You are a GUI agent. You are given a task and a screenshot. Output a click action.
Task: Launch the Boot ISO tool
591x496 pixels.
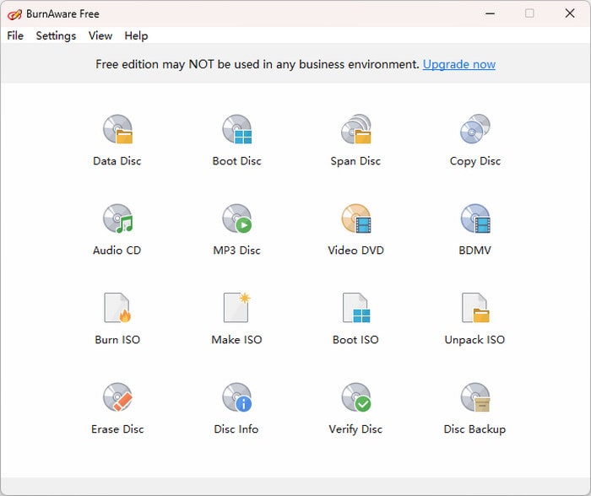[x=355, y=310]
